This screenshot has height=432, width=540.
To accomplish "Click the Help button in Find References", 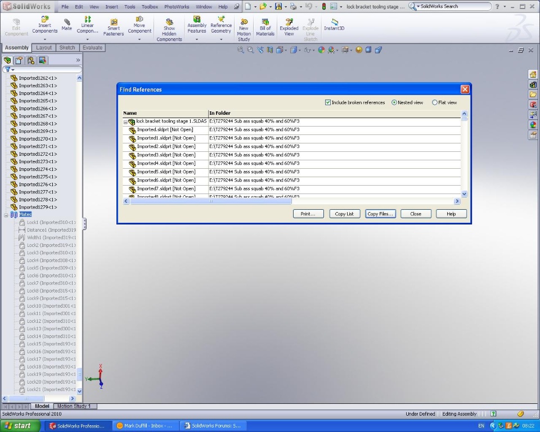I will coord(451,214).
